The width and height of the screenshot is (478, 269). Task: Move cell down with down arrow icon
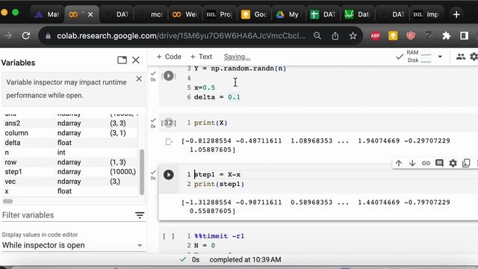tap(412, 163)
